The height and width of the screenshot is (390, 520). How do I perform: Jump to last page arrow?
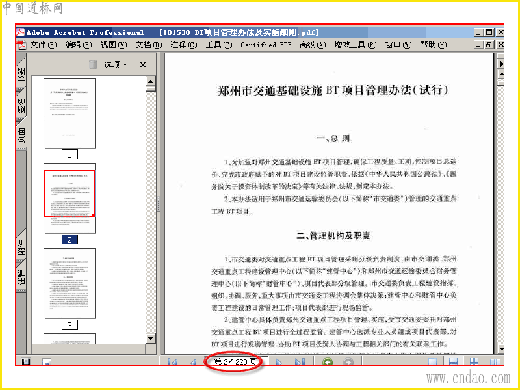coord(300,362)
